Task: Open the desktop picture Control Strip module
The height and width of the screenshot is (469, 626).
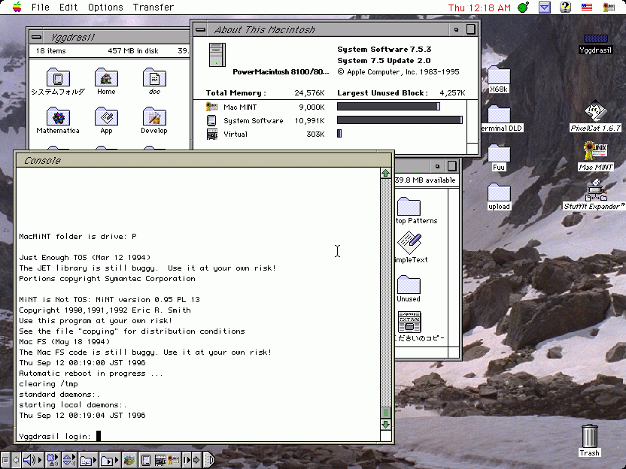Action: tap(129, 460)
